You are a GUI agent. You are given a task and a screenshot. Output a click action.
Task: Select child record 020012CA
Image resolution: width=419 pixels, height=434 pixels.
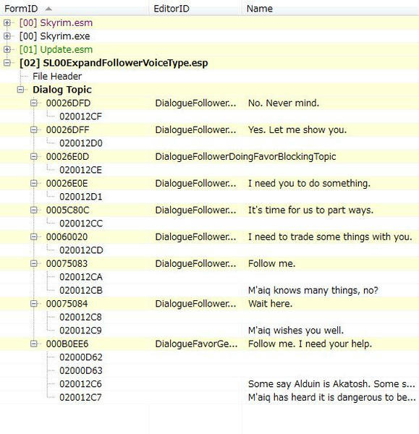click(x=81, y=277)
